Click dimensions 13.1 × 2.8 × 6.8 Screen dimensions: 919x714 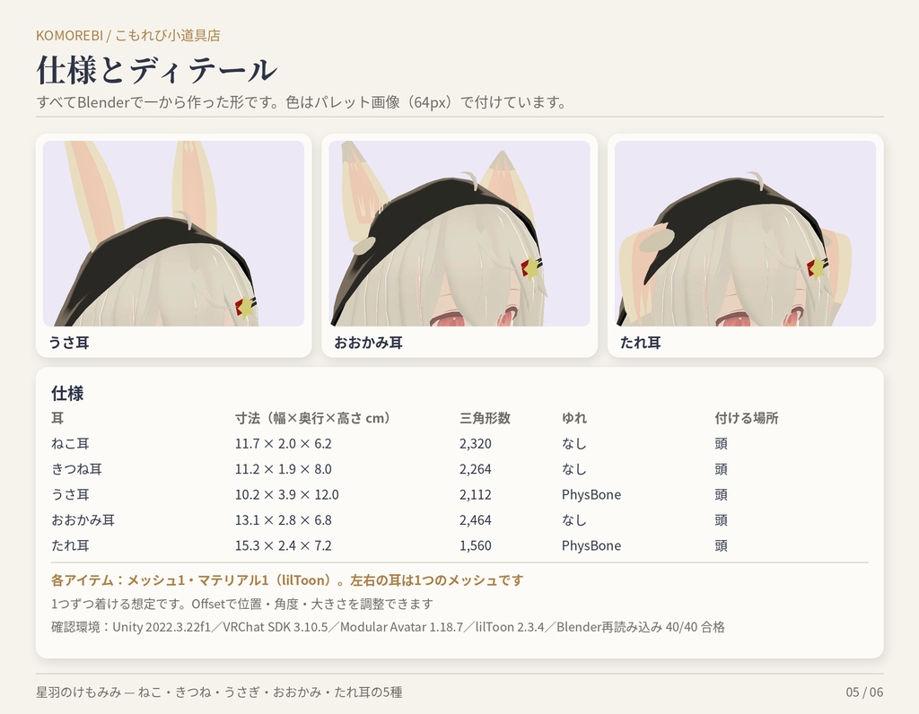(x=283, y=519)
